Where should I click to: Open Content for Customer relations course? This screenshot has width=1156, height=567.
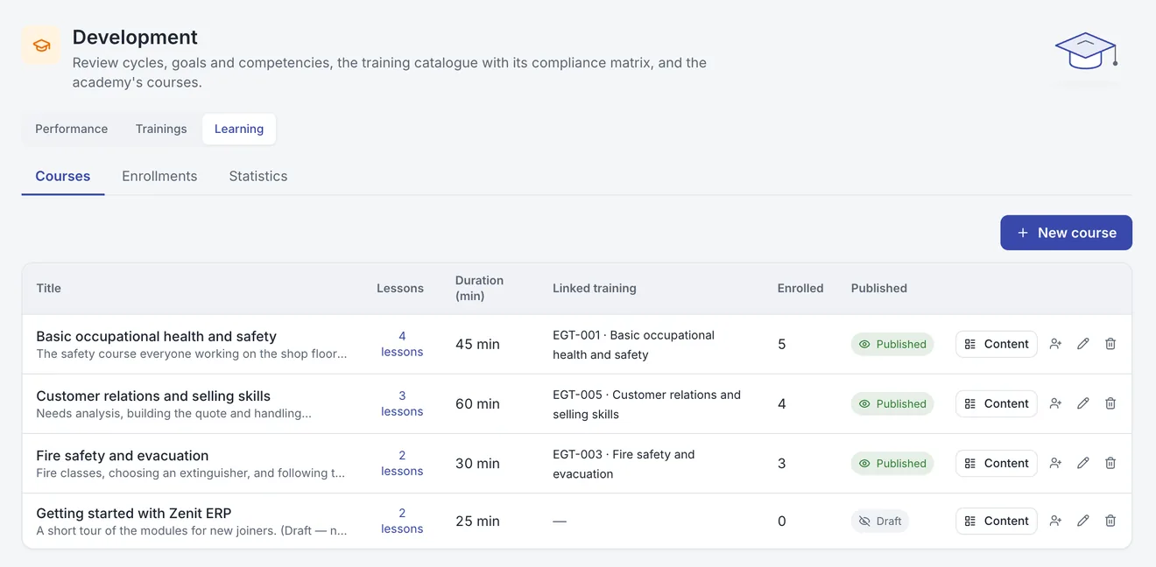[997, 403]
